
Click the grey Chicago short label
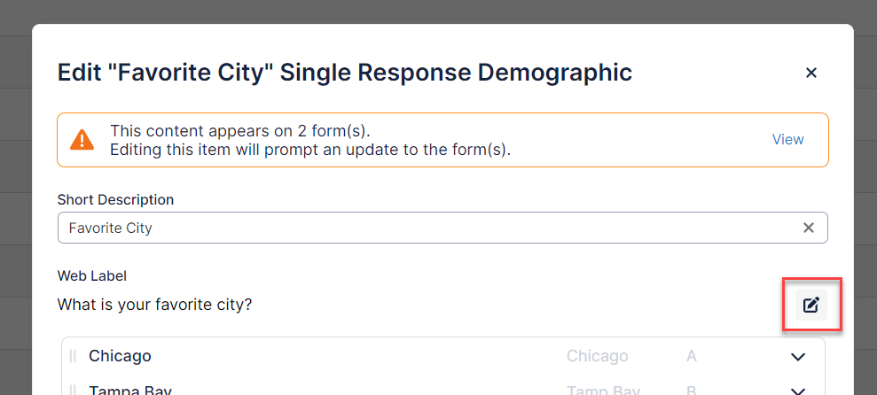[597, 356]
